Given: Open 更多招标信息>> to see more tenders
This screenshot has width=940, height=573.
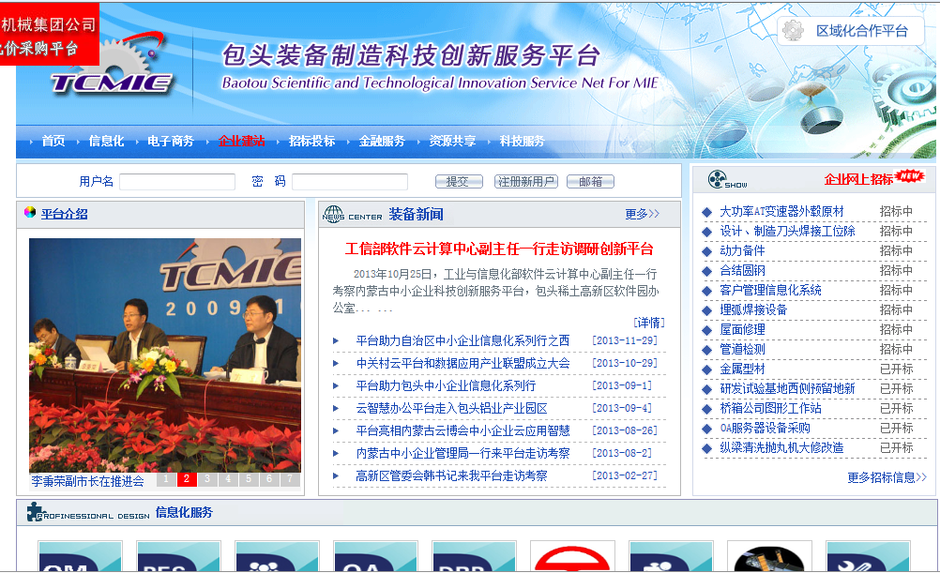Looking at the screenshot, I should tap(887, 477).
